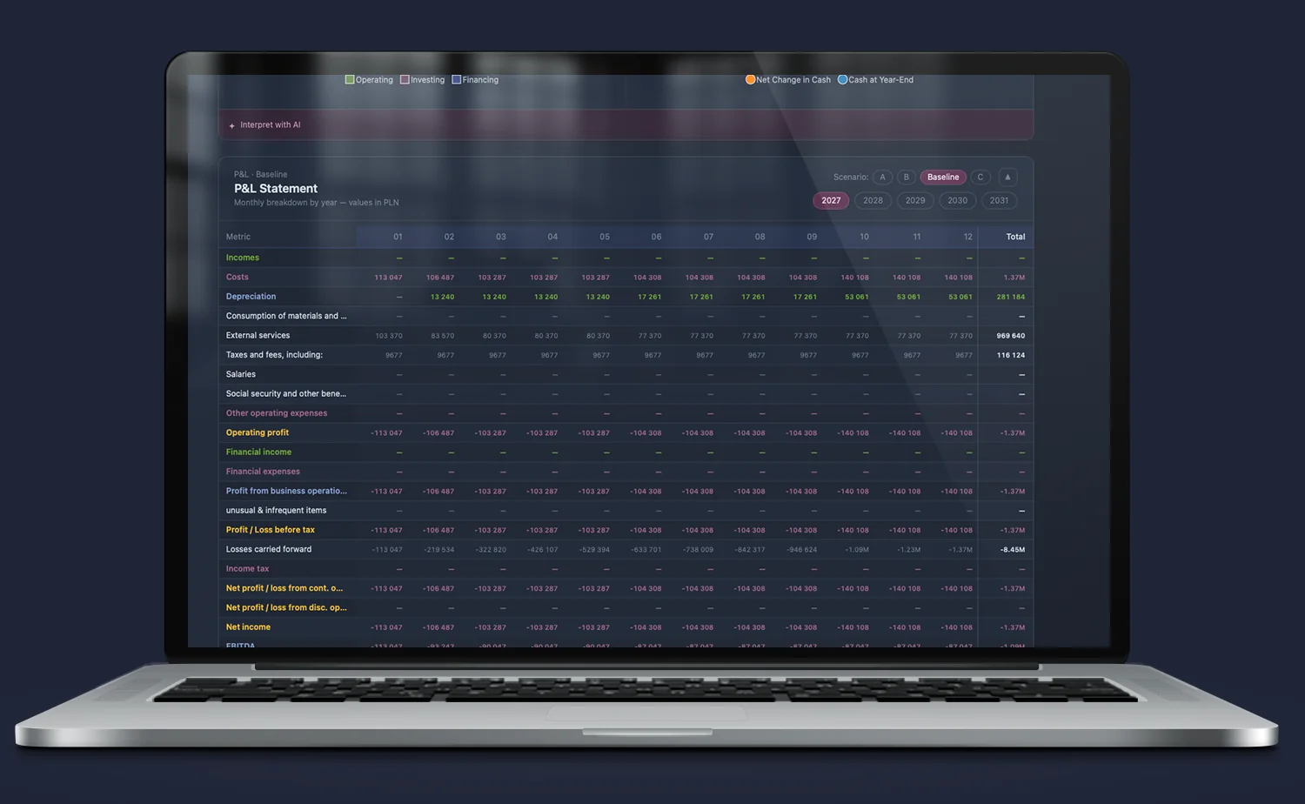Select Net profit / loss from cont. o... row

click(284, 588)
